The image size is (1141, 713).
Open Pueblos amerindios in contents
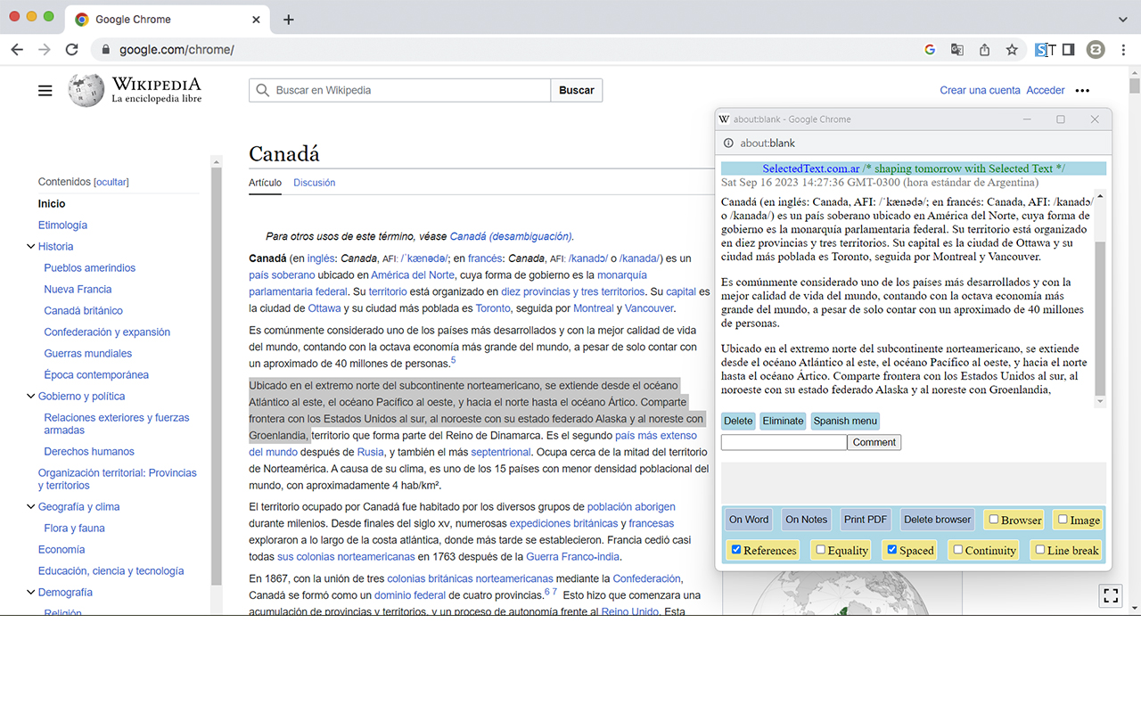(x=90, y=268)
